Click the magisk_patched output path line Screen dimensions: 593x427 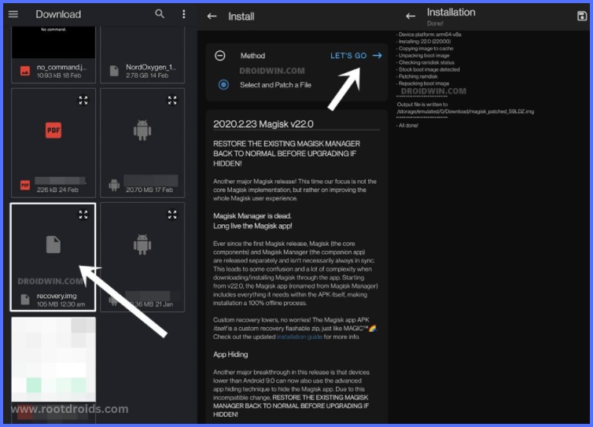tap(465, 112)
